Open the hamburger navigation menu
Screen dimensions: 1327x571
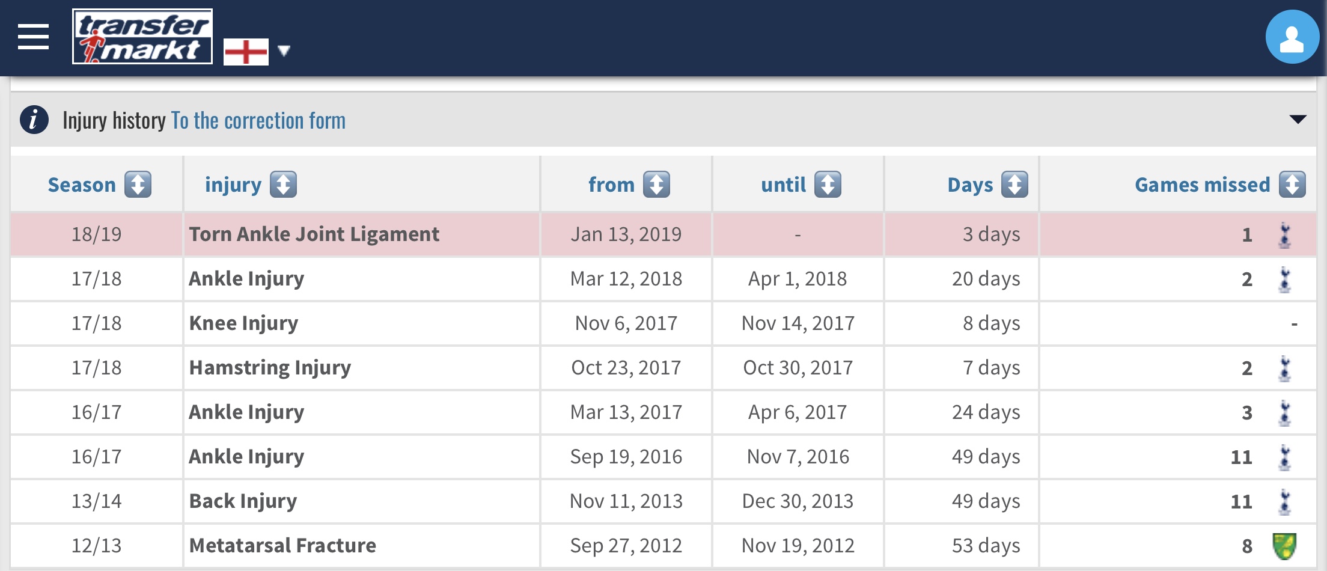33,37
